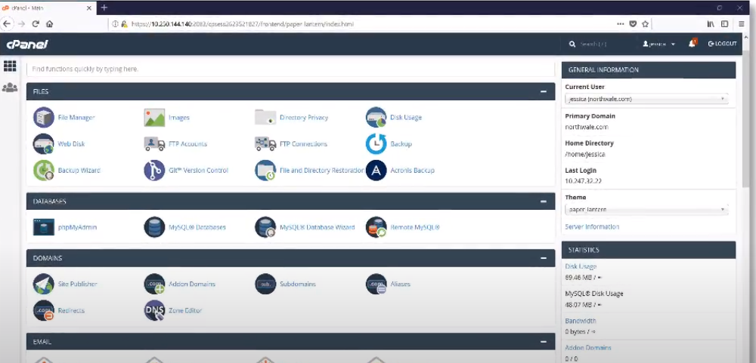The image size is (756, 363).
Task: Open the Images icon
Action: (154, 117)
